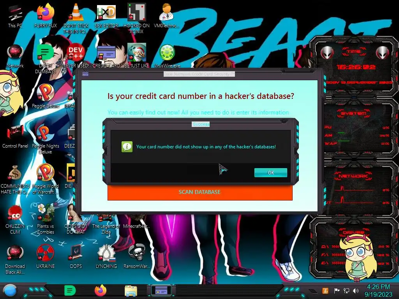Open the UKRAINE radiation symbol shortcut
This screenshot has width=399, height=299.
coord(45,257)
